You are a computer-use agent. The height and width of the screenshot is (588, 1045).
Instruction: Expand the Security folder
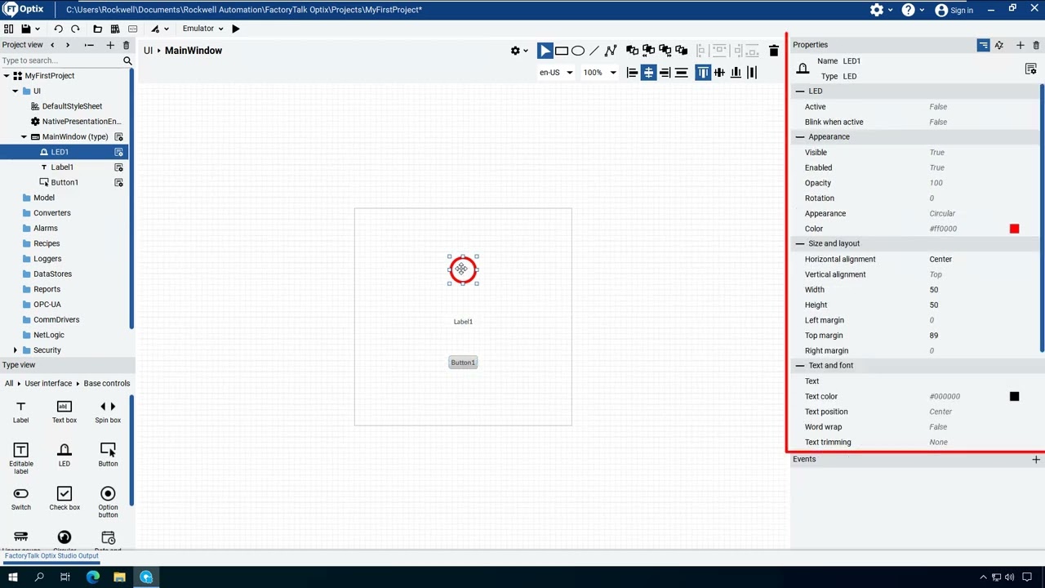point(15,350)
